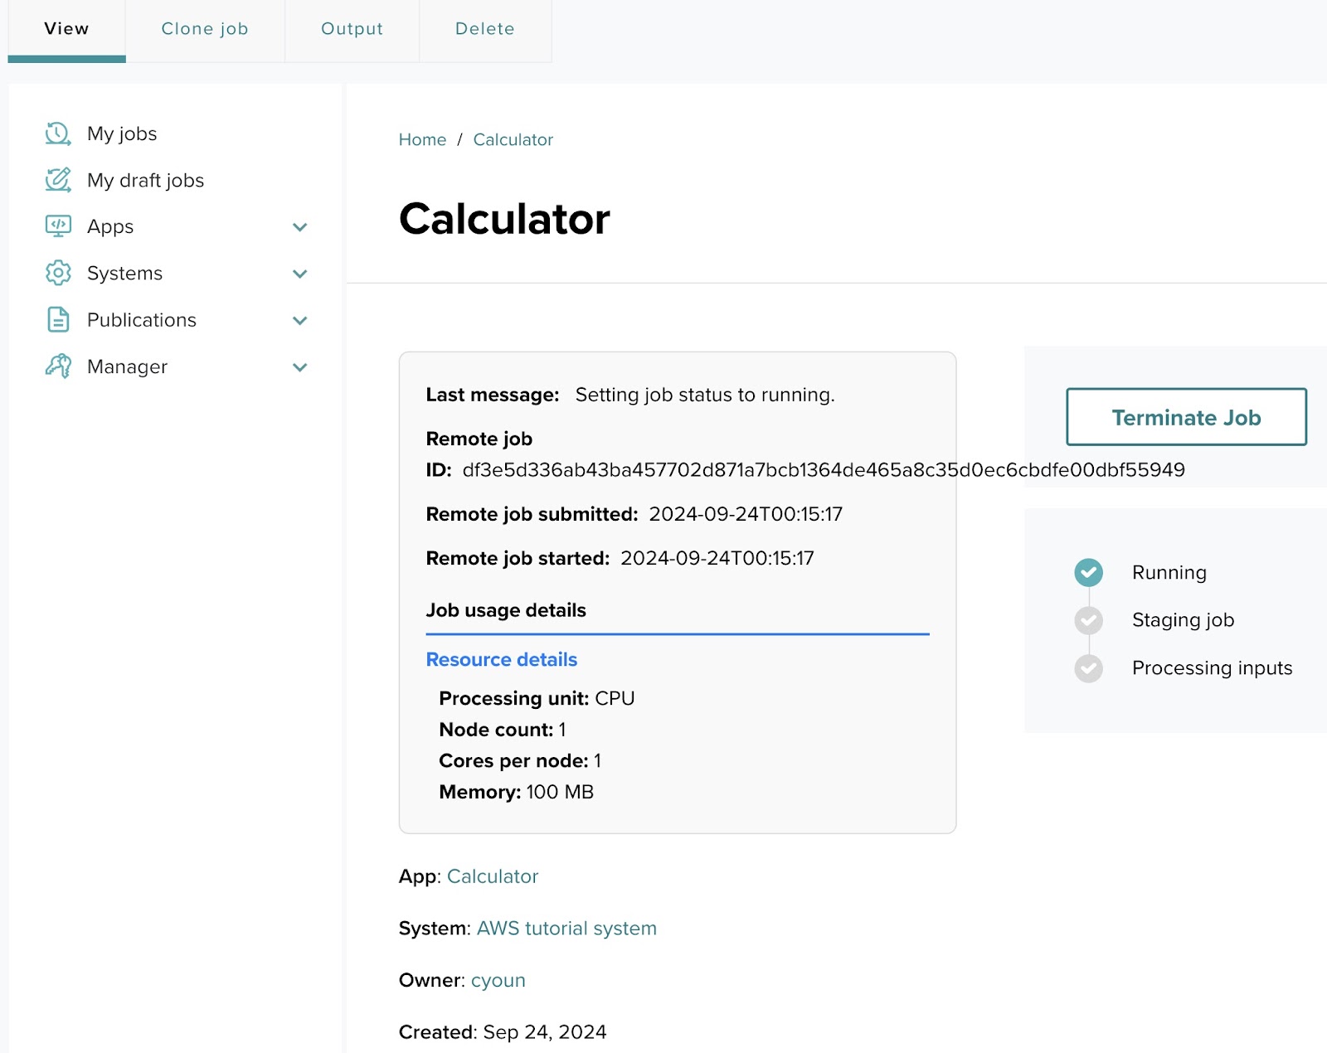Click the My jobs clock icon
1327x1053 pixels.
click(58, 133)
